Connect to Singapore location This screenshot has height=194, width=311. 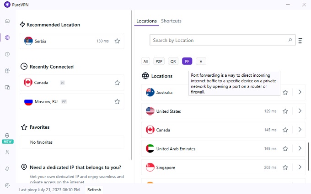(223, 167)
